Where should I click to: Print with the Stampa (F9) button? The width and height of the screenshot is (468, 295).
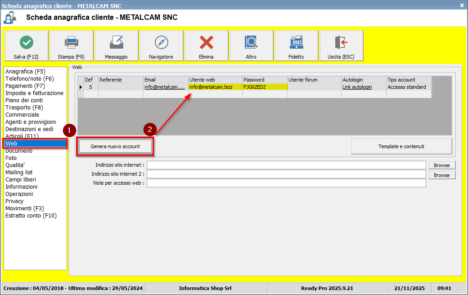click(71, 45)
